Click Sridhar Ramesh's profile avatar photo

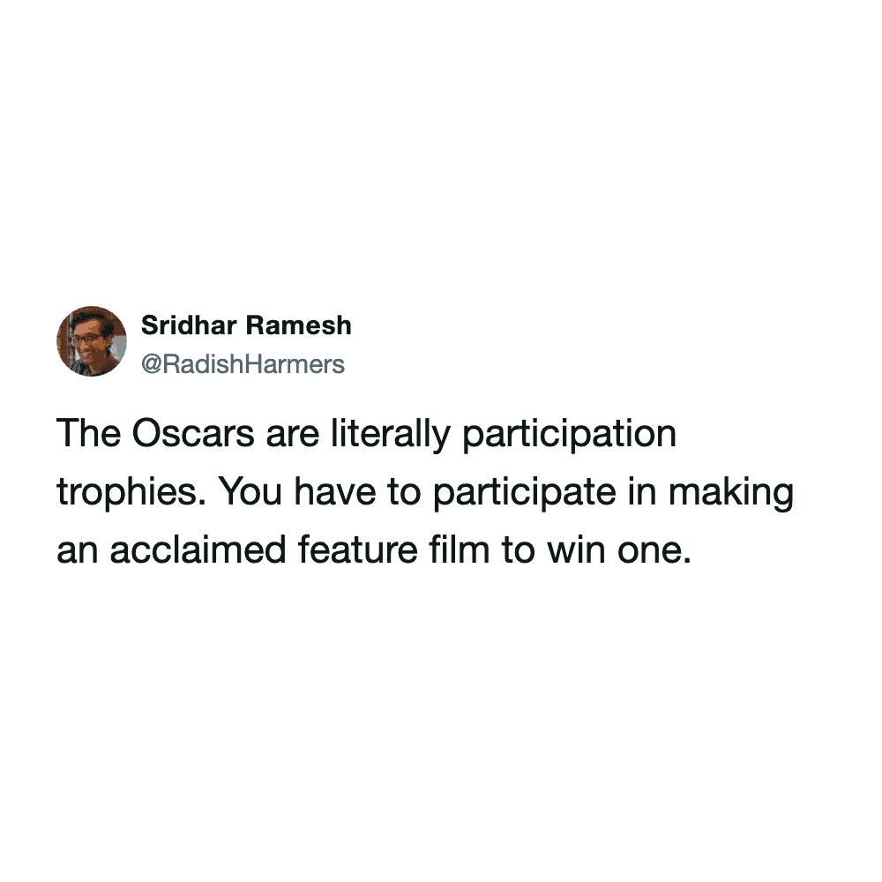point(92,341)
